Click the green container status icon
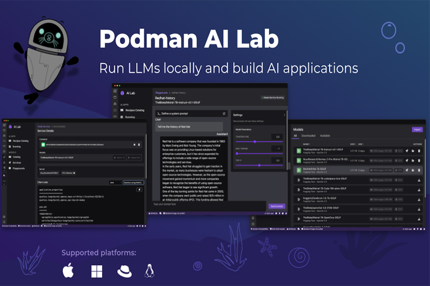Screen dimensions: 430x286 [43, 144]
